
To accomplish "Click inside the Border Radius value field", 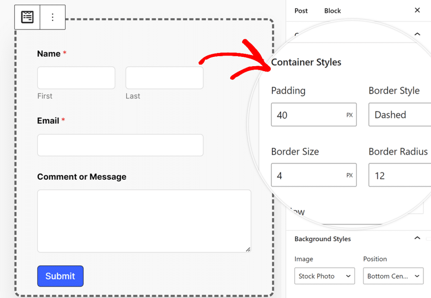I will (399, 175).
